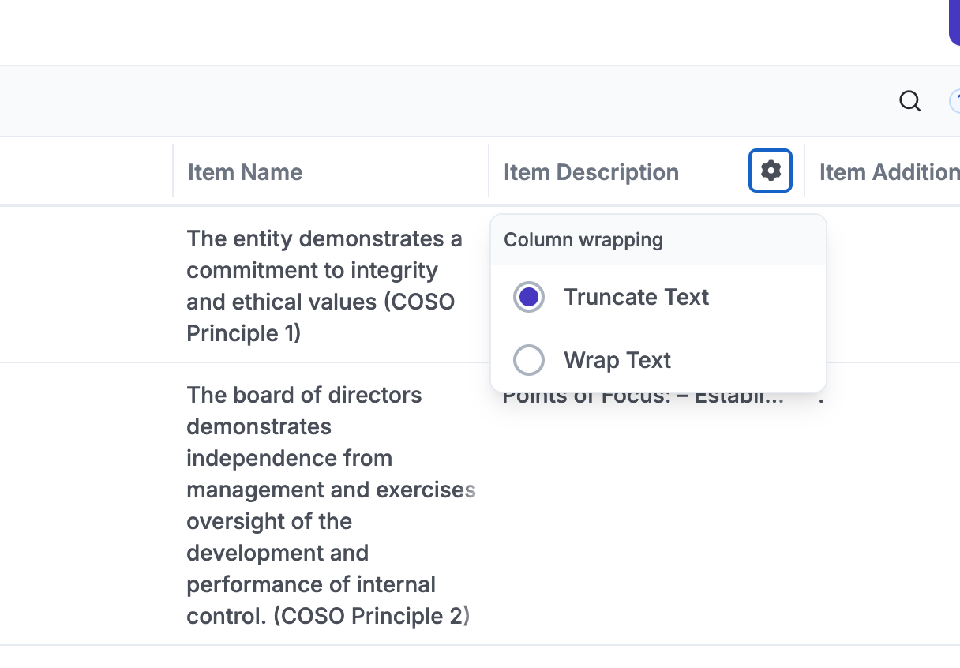
Task: Click the Item Additional cell in COSO Principle 2 row
Action: point(884,505)
